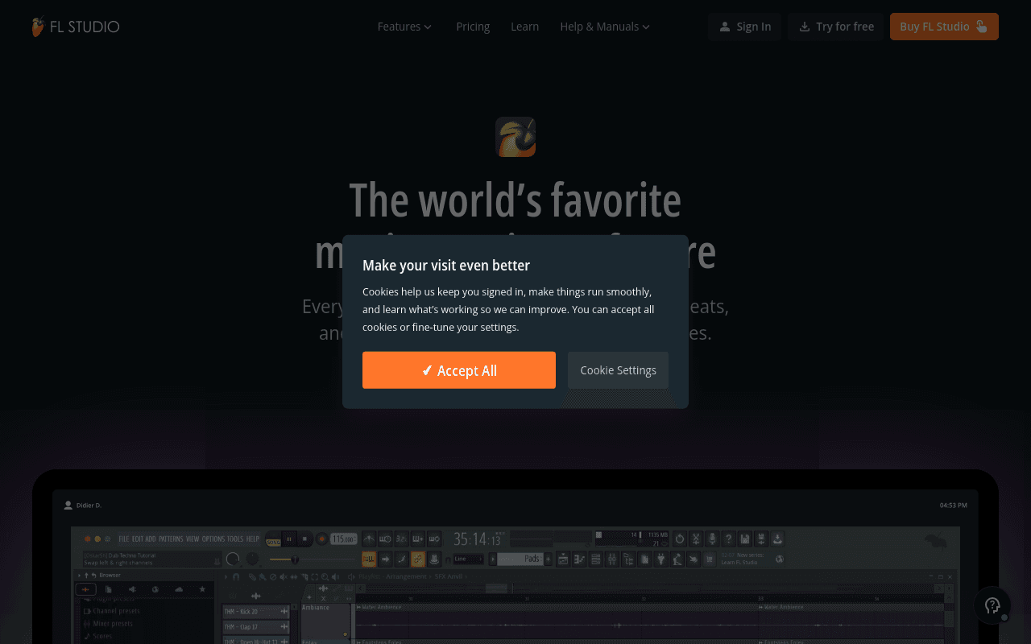Click the floppy disk save icon
Viewport: 1031px width, 644px height.
click(745, 539)
